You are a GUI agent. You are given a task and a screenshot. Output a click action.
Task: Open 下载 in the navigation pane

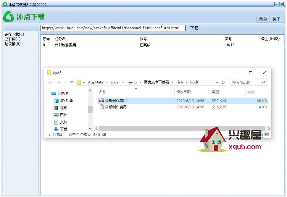coord(61,129)
